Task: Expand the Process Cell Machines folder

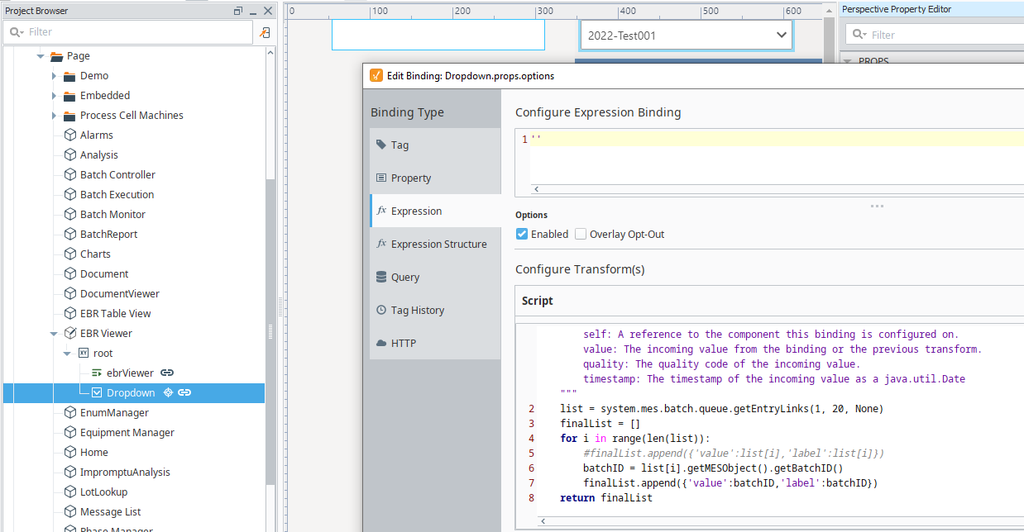Action: (x=54, y=116)
